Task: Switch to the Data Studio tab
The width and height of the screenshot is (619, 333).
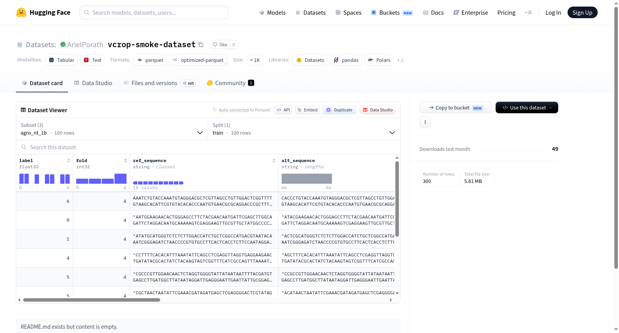Action: pos(93,83)
